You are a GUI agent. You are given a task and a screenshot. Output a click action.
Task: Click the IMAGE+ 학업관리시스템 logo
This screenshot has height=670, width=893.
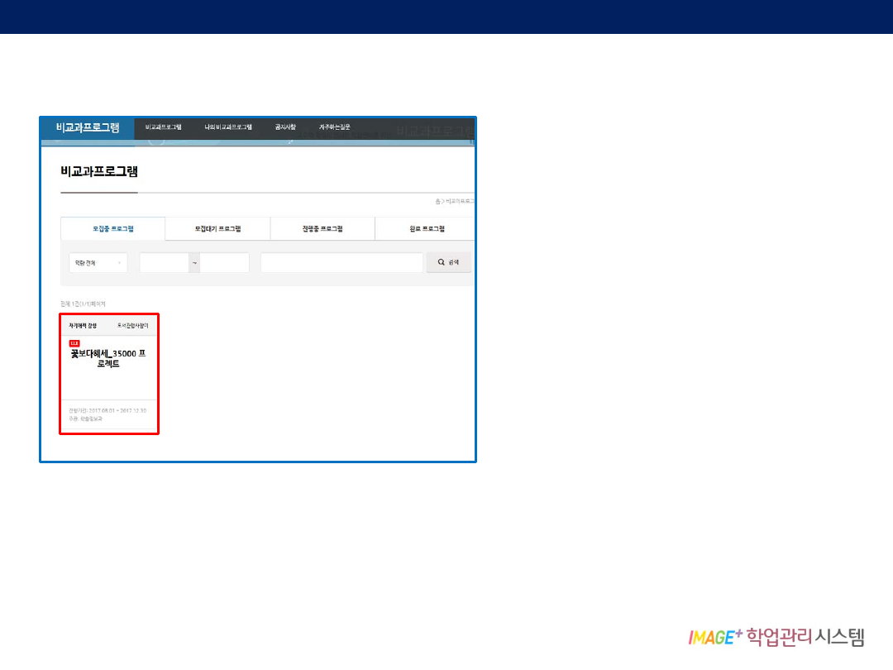776,637
